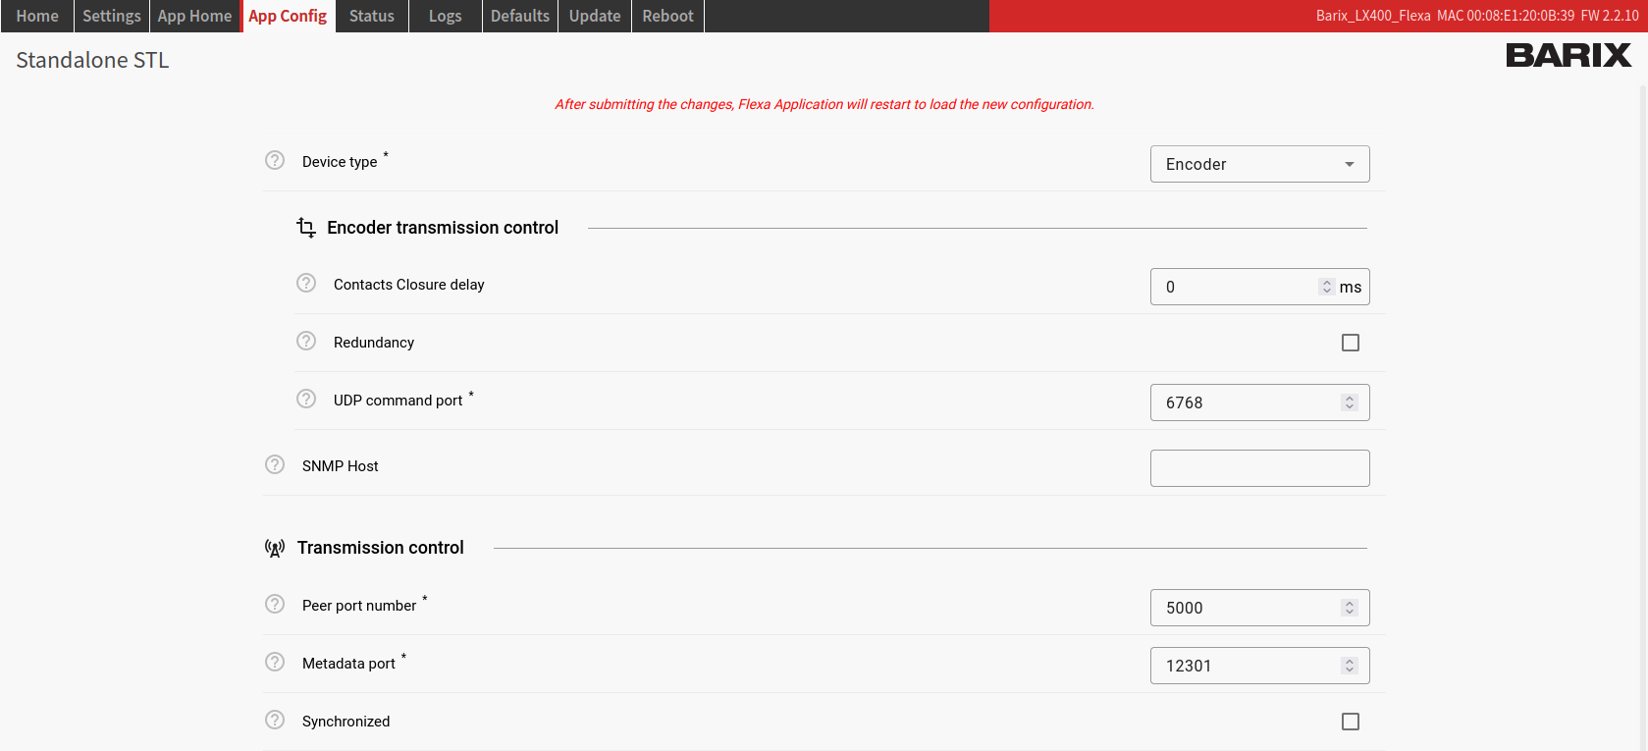
Task: Click help icon next to Metadata port
Action: pyautogui.click(x=275, y=662)
